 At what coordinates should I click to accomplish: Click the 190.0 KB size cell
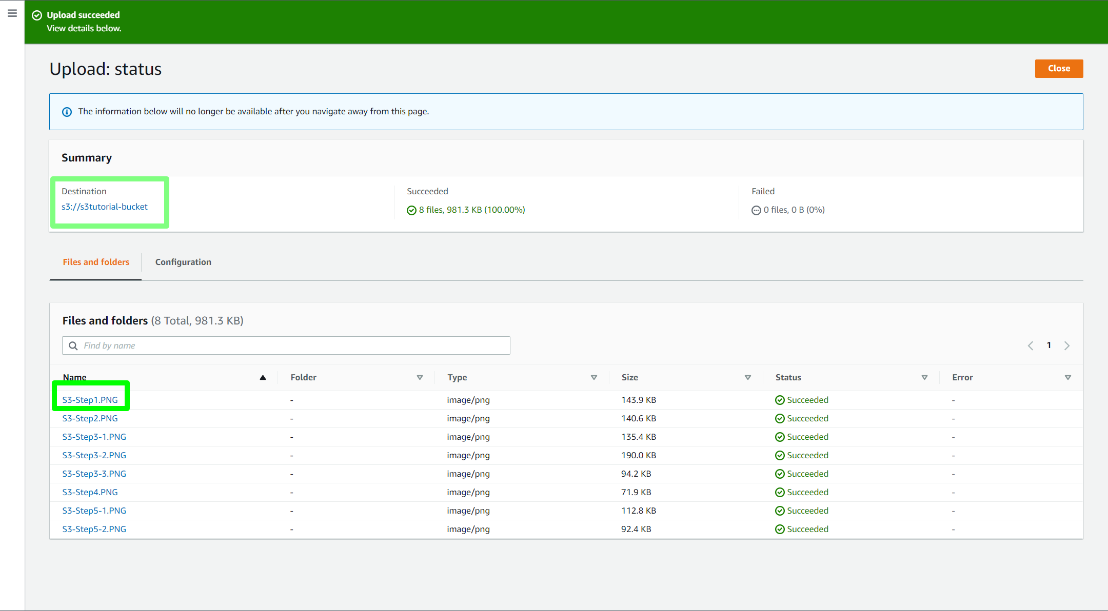tap(639, 455)
